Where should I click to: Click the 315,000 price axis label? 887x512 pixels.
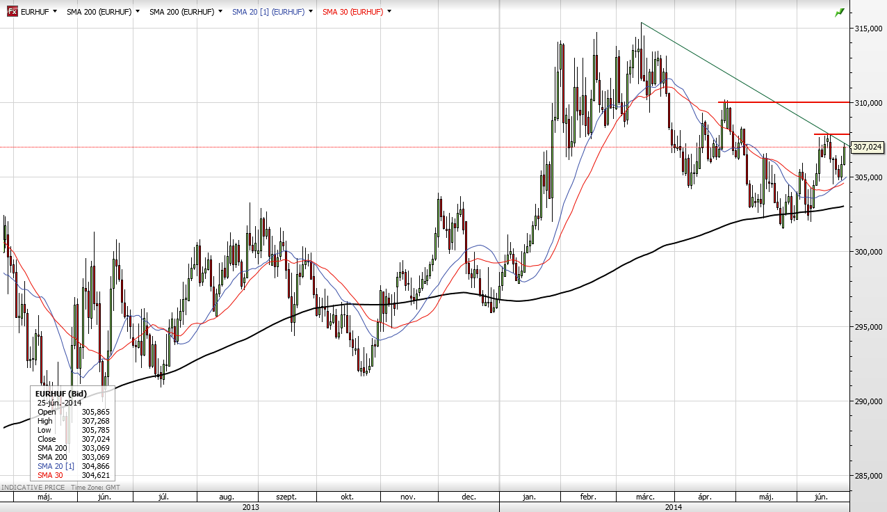[869, 29]
